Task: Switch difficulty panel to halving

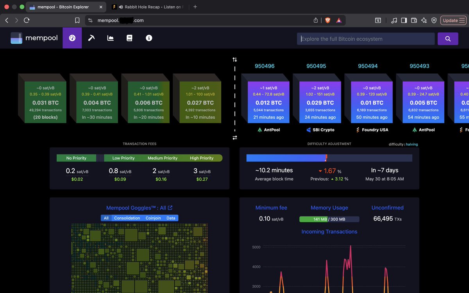Action: pos(412,144)
